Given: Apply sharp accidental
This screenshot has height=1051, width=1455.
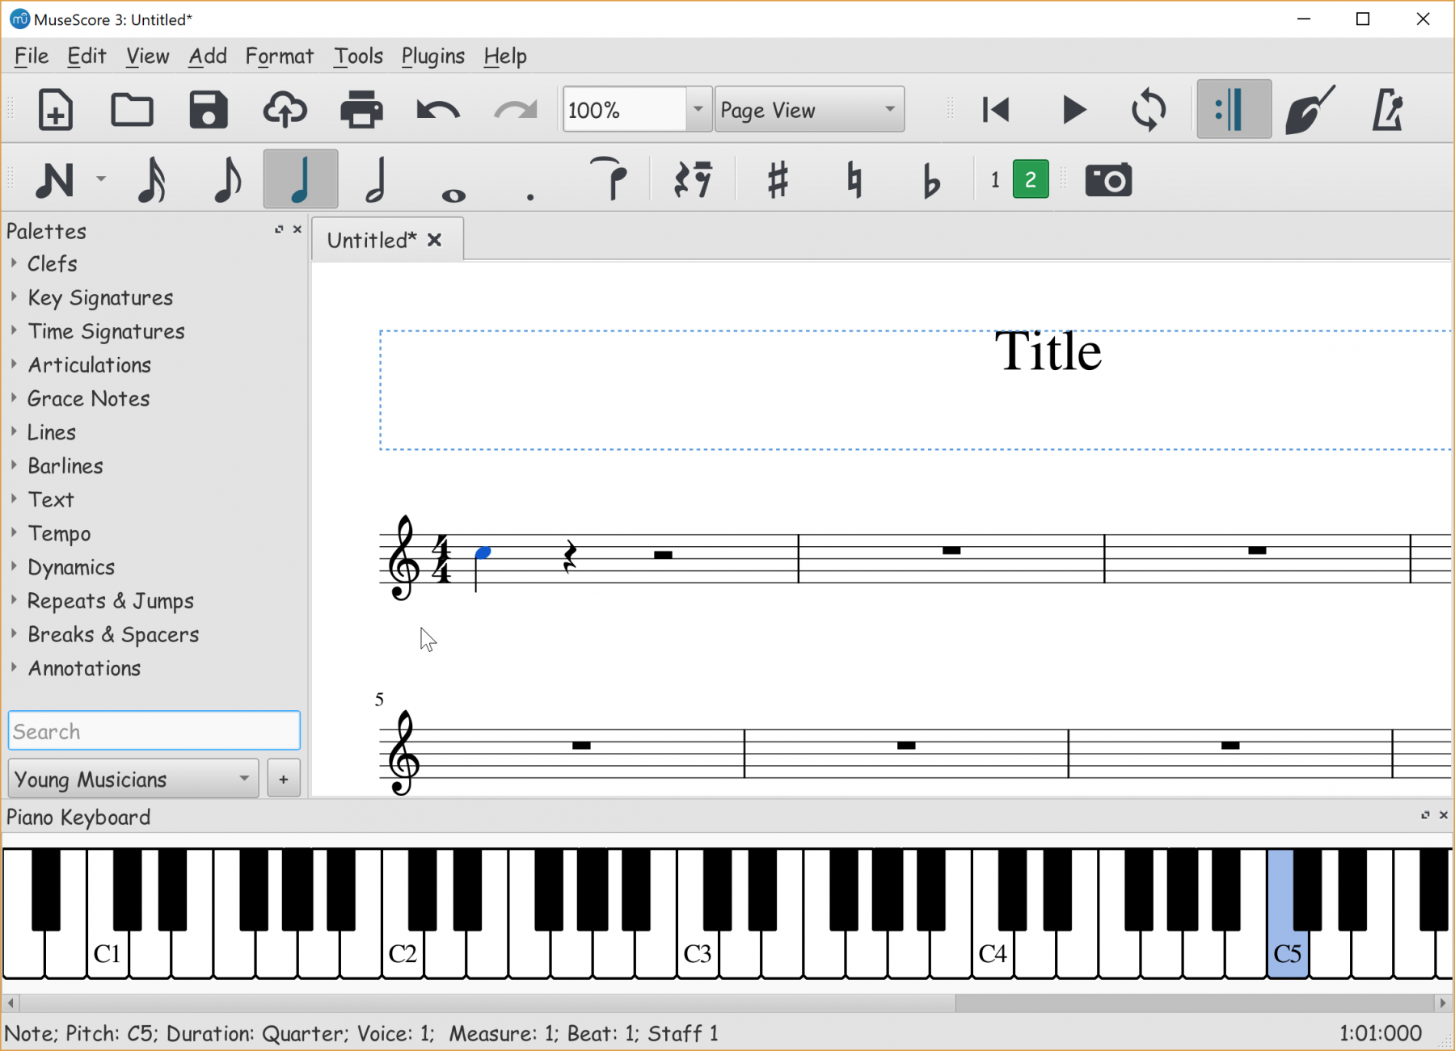Looking at the screenshot, I should 778,179.
